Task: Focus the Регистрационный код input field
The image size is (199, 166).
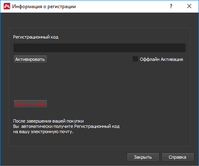Action: 99,48
